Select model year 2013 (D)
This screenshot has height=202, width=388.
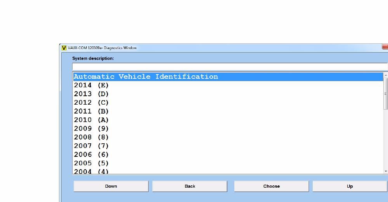tap(92, 94)
